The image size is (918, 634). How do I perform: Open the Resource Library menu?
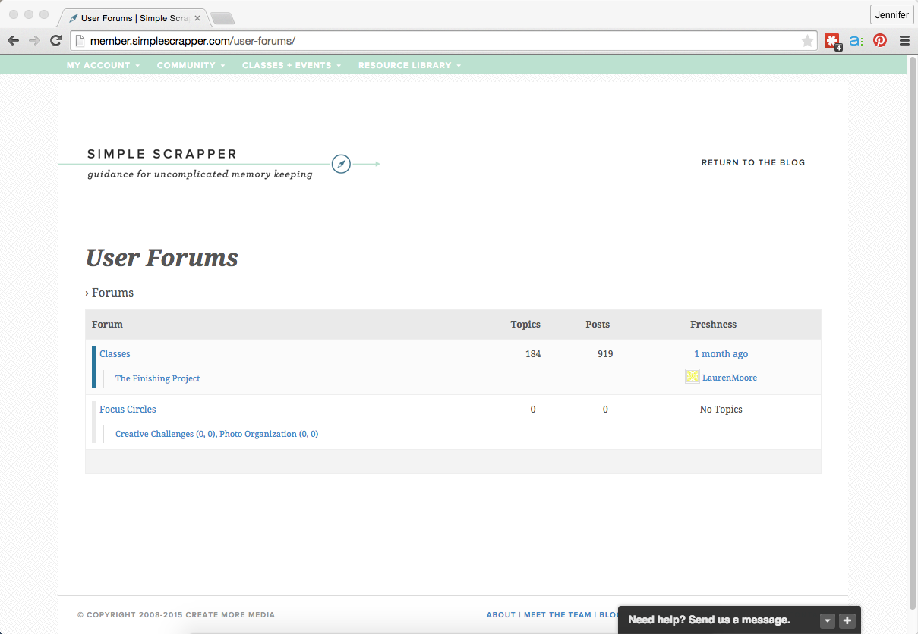click(409, 65)
